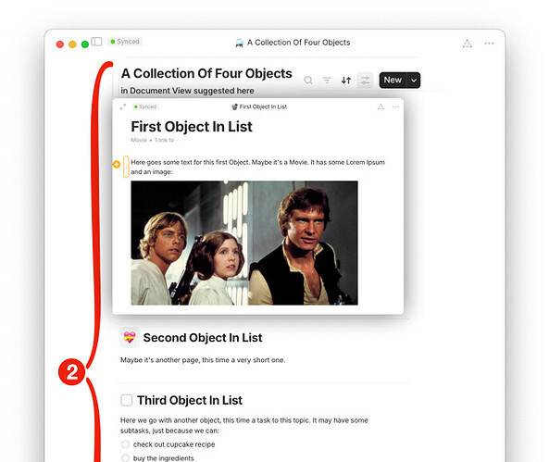
Task: Open the Third Object In List title
Action: pos(190,400)
